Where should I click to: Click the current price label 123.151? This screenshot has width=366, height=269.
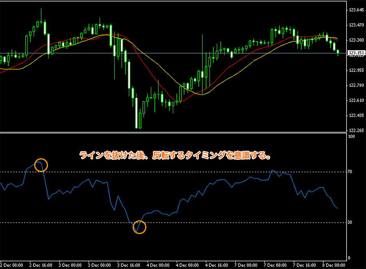[356, 53]
